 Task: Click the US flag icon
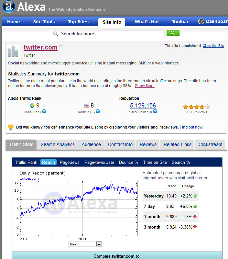[86, 106]
